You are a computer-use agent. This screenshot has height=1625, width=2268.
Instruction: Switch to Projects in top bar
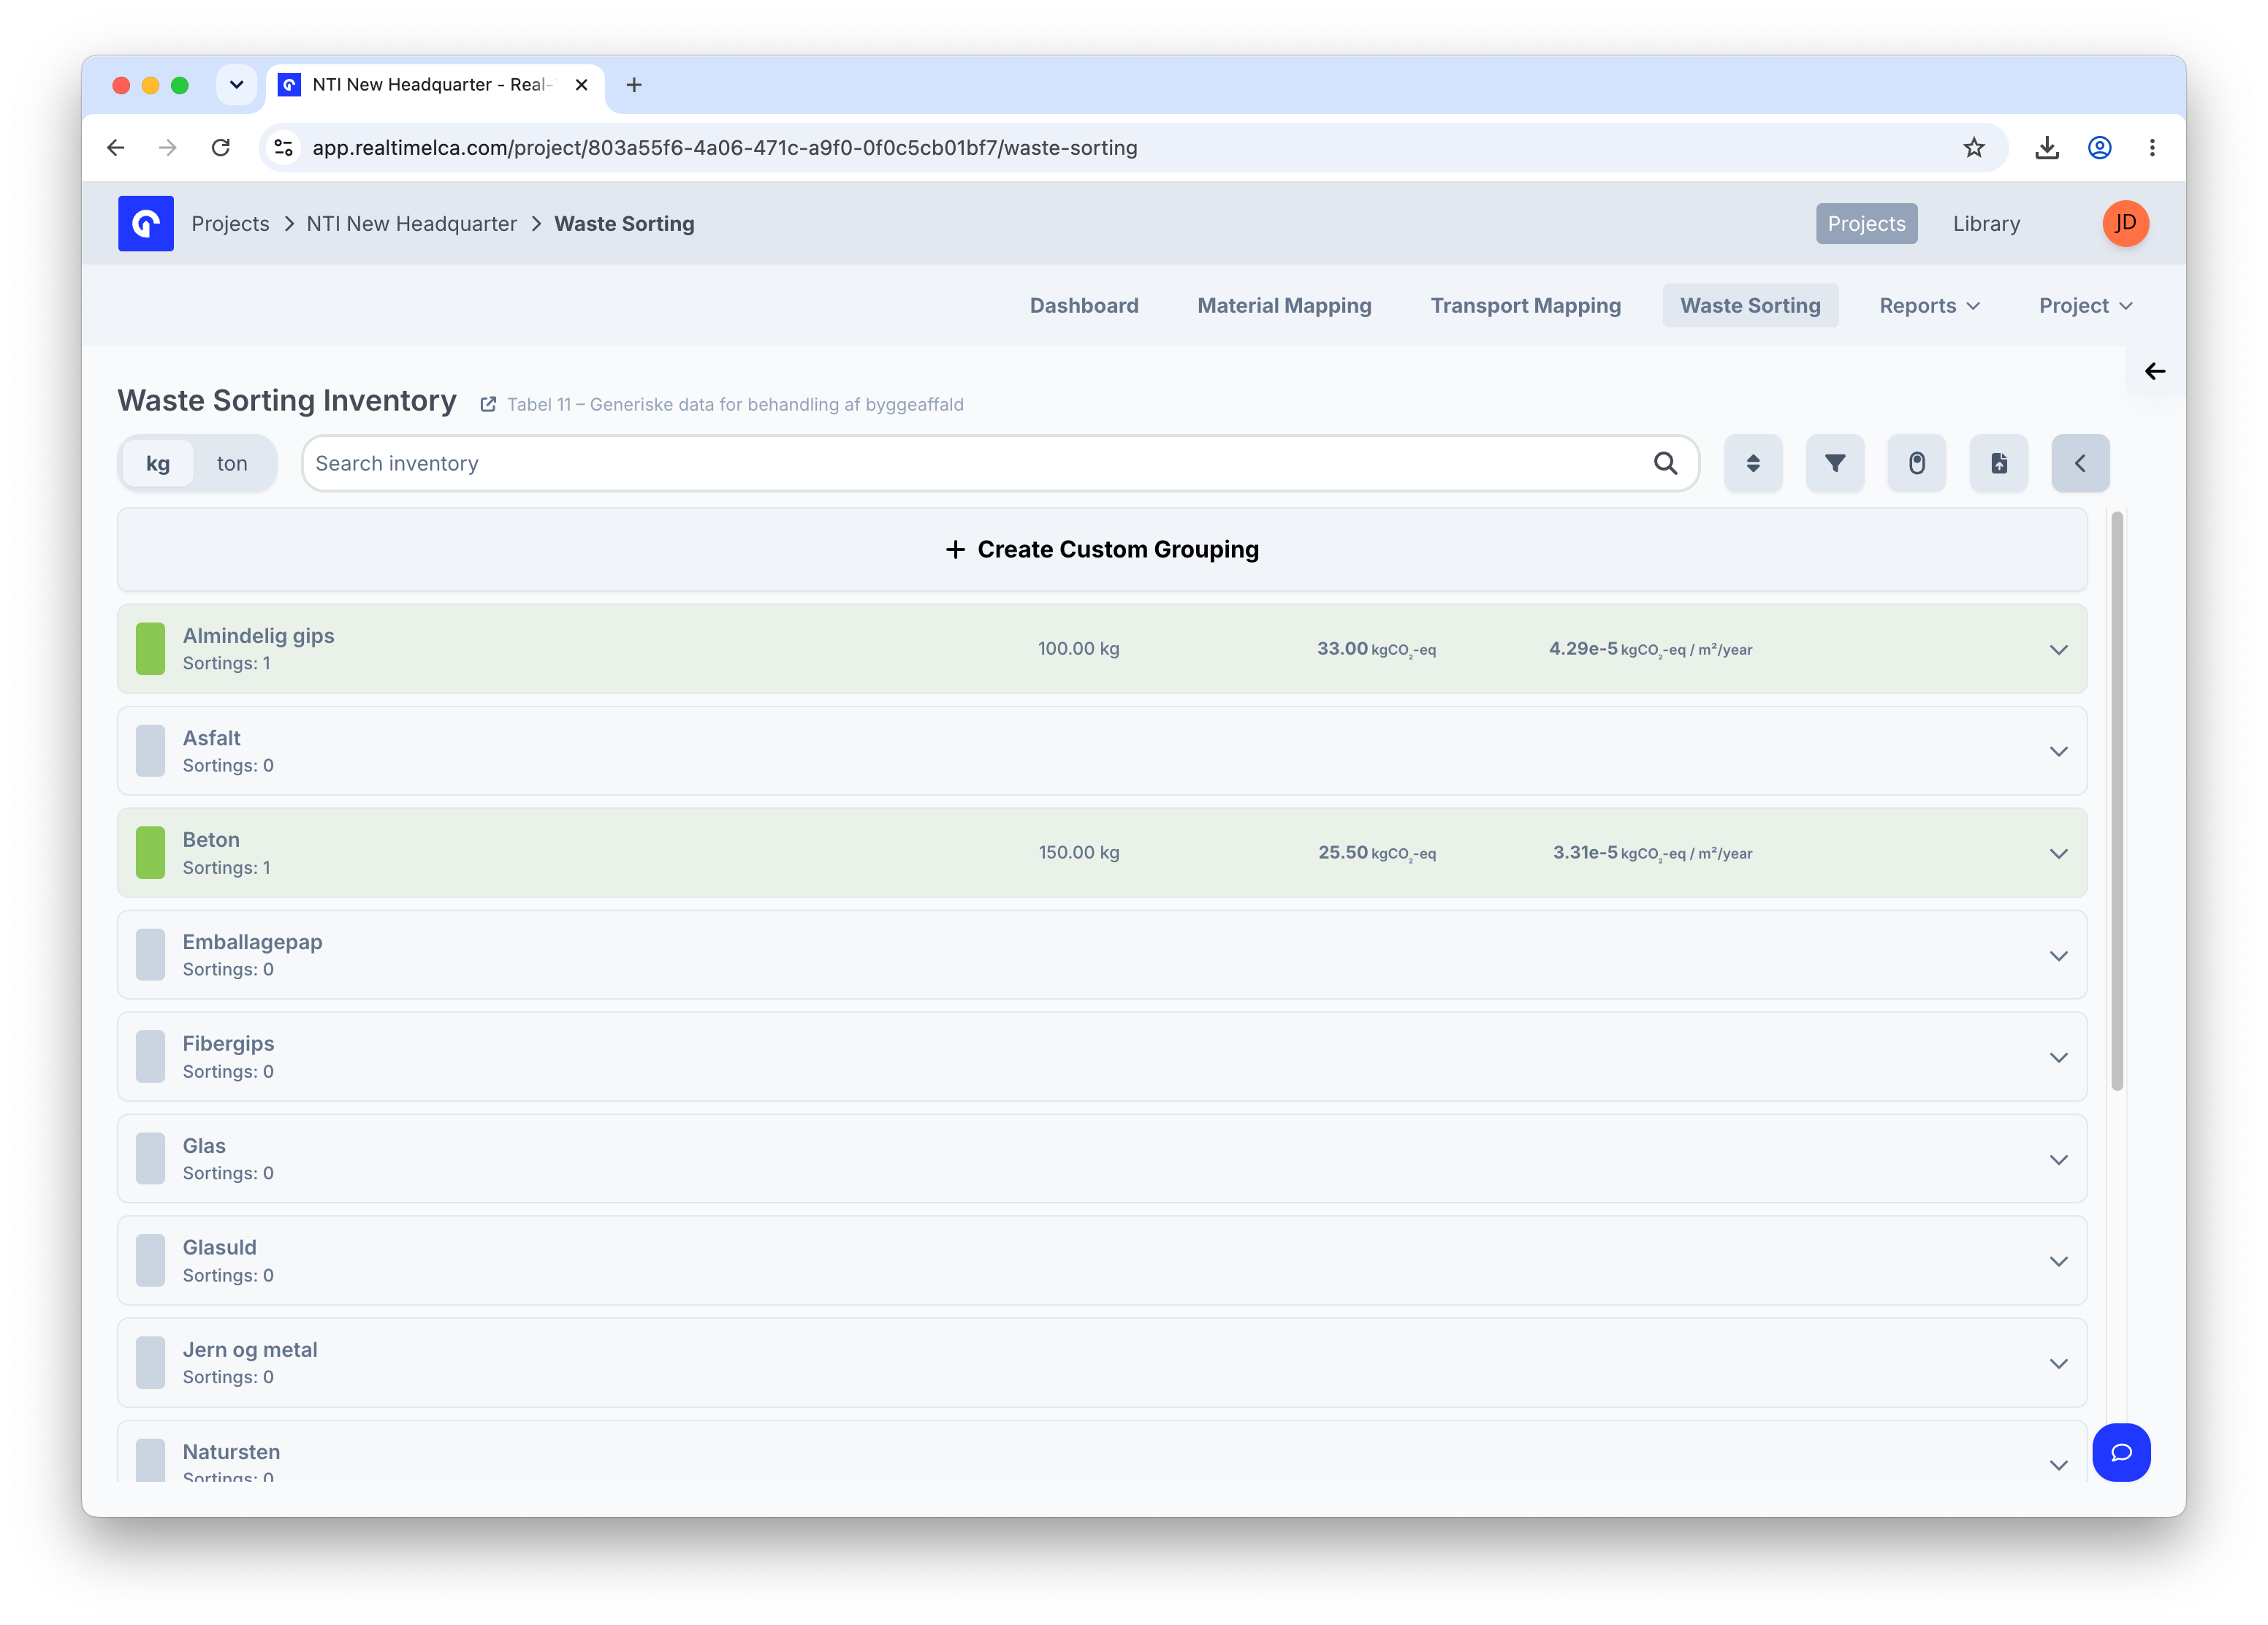(x=1866, y=223)
